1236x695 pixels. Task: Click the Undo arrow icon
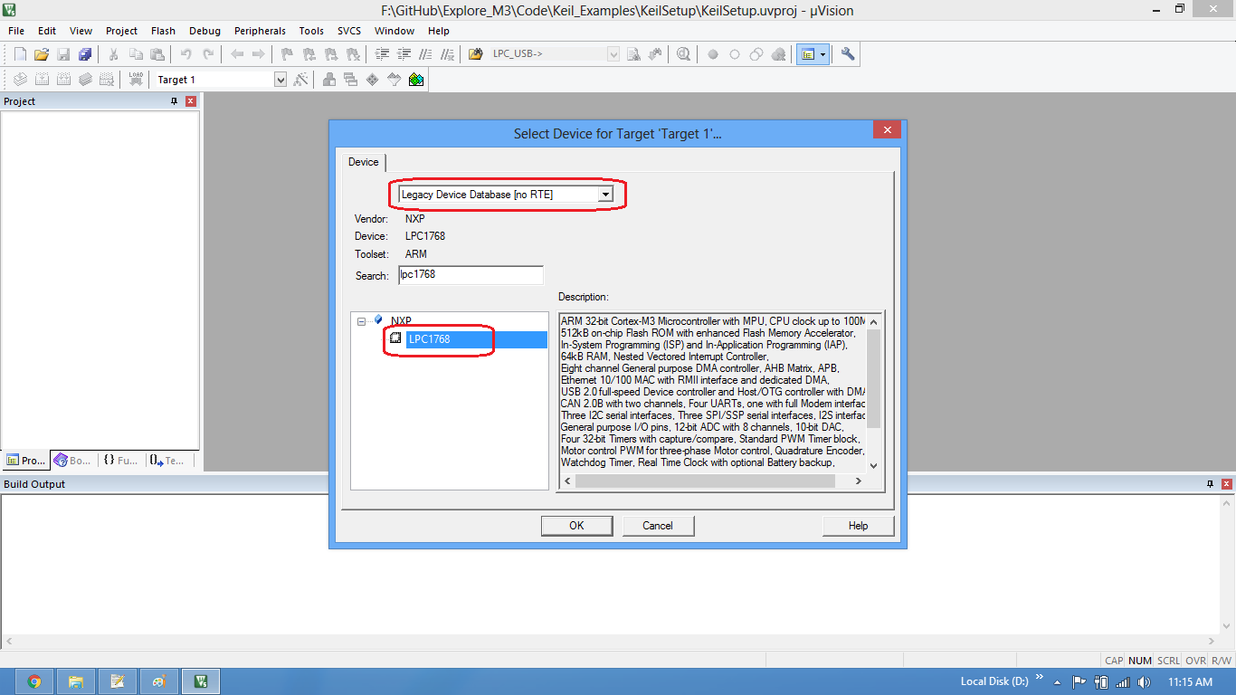coord(186,54)
